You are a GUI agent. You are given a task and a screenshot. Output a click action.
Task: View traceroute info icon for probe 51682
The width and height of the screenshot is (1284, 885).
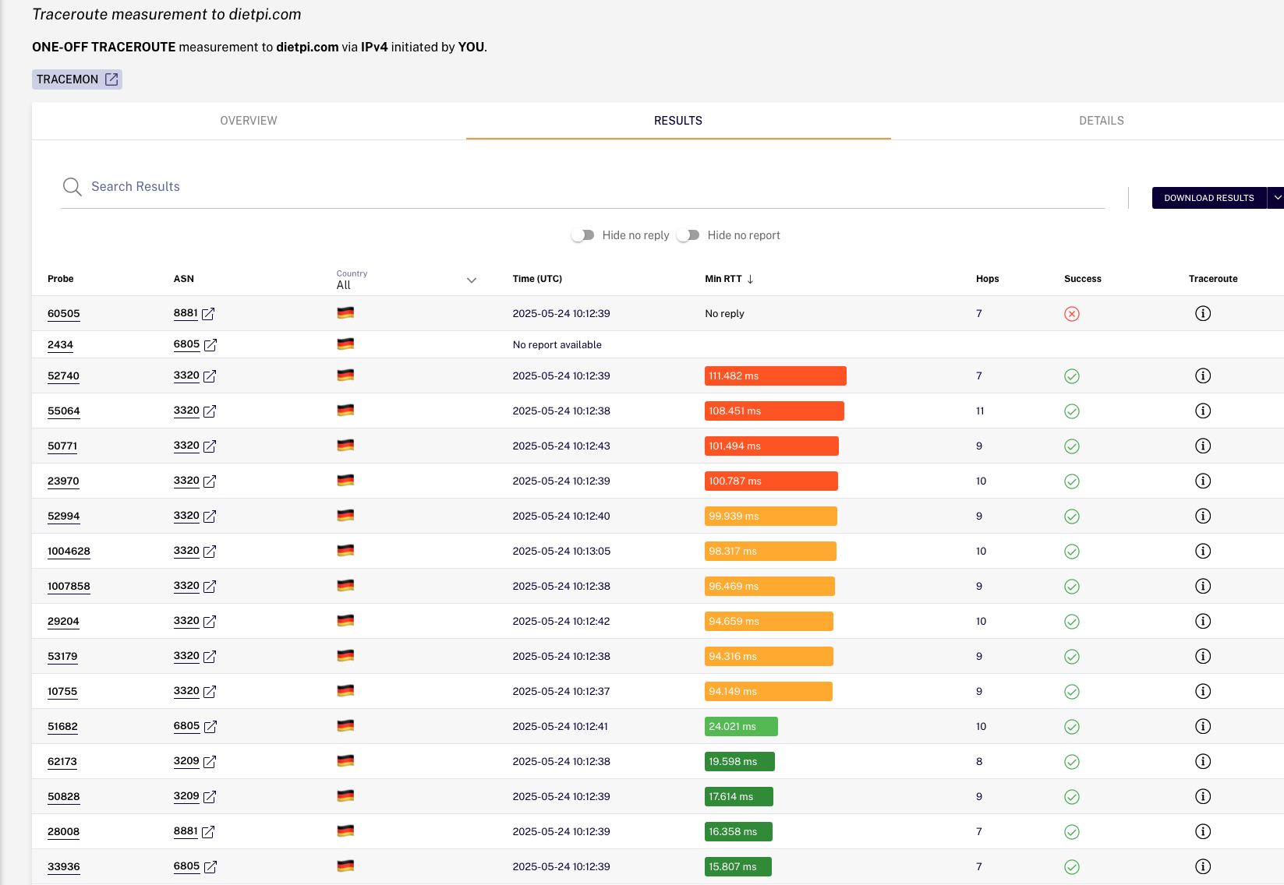[1203, 726]
